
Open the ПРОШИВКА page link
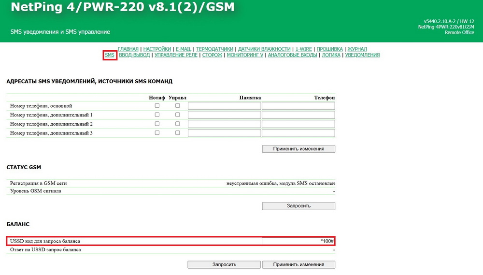330,49
